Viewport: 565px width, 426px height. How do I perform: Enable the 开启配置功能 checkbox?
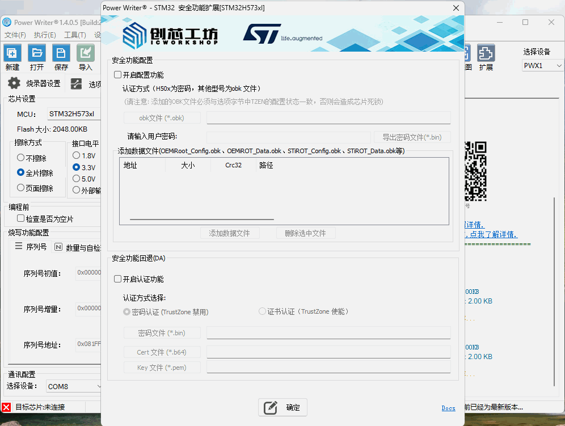[117, 75]
